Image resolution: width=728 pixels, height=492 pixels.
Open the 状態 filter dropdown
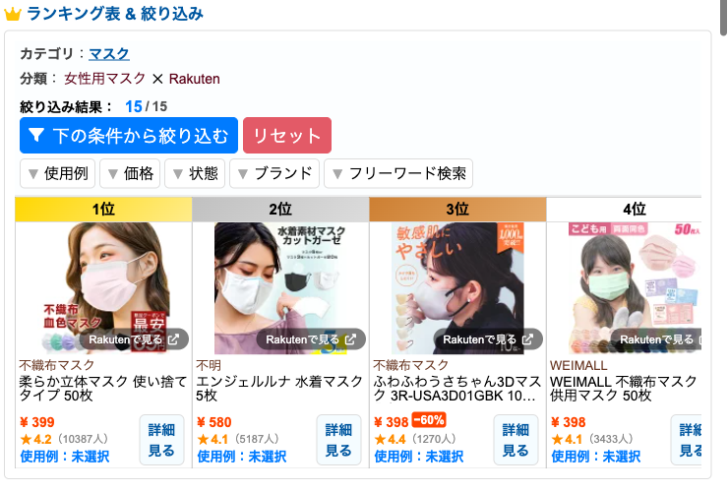[x=195, y=173]
